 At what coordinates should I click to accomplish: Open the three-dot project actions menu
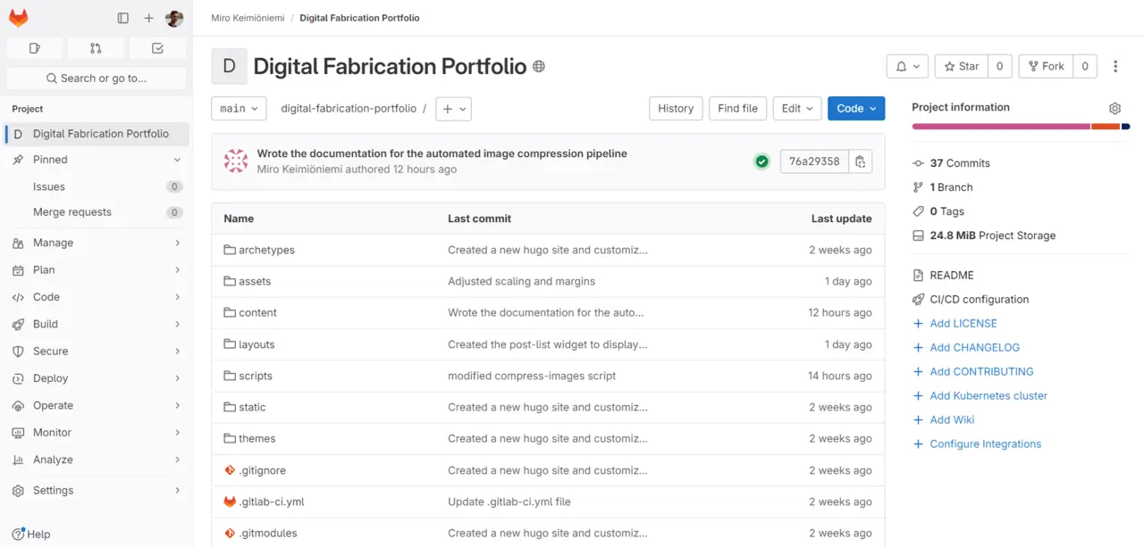tap(1115, 66)
